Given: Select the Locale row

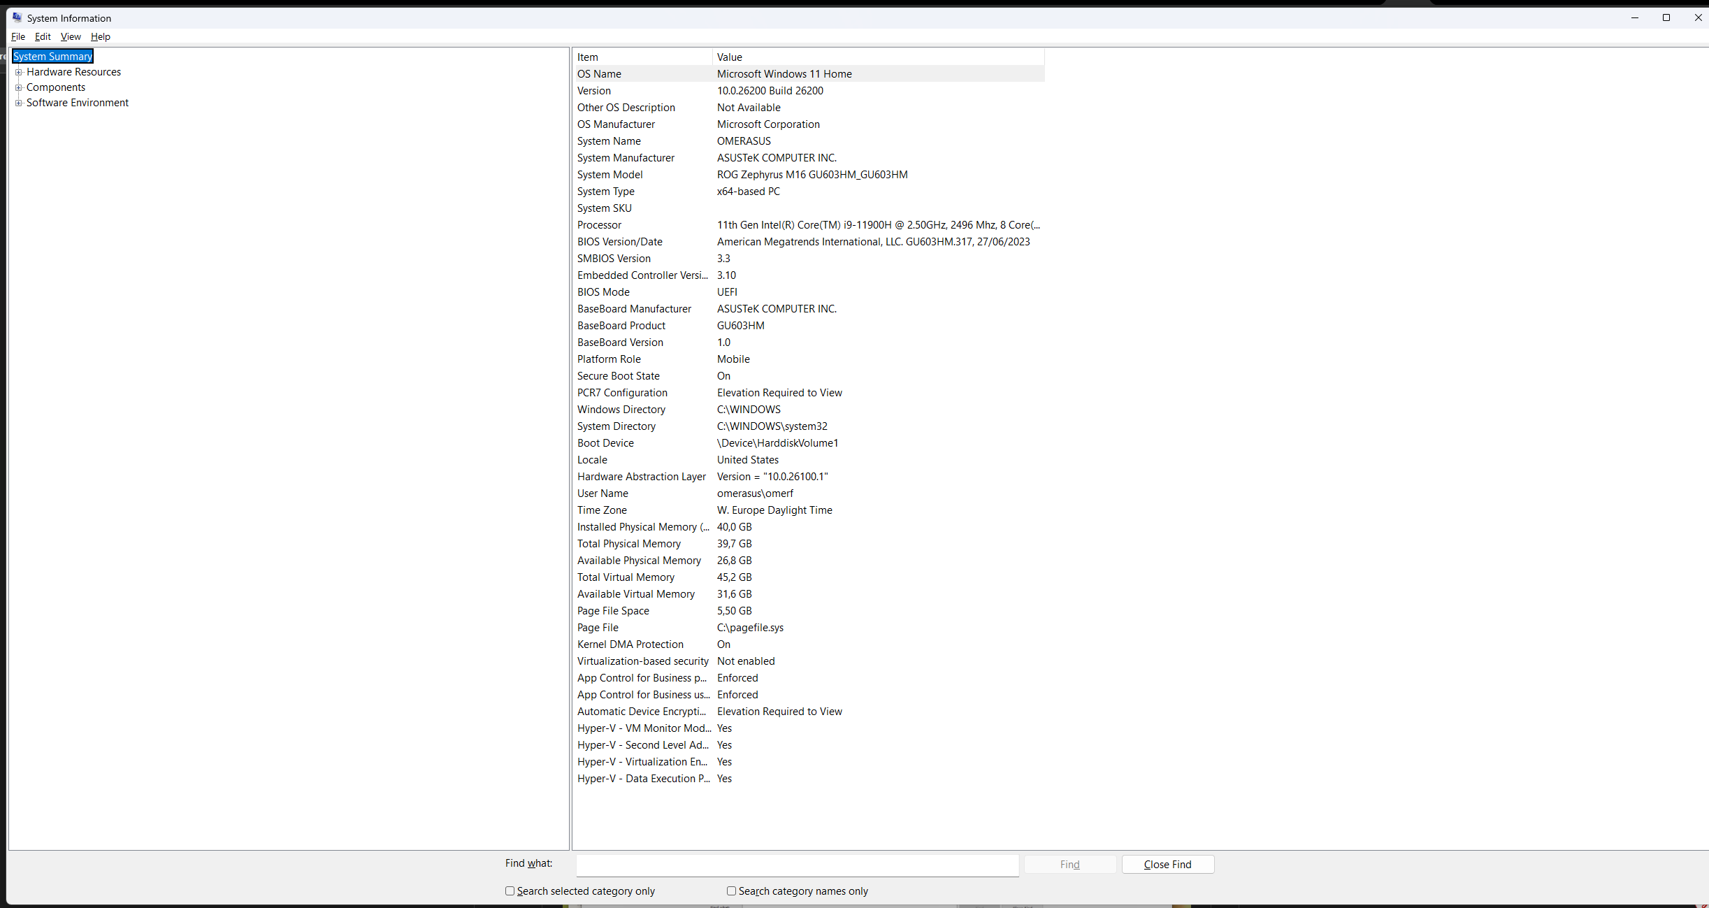Looking at the screenshot, I should (x=809, y=460).
